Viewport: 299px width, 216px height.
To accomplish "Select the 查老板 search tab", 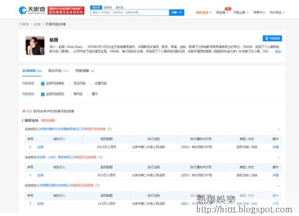I will click(108, 7).
